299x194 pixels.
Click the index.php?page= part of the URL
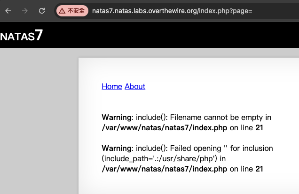(226, 10)
